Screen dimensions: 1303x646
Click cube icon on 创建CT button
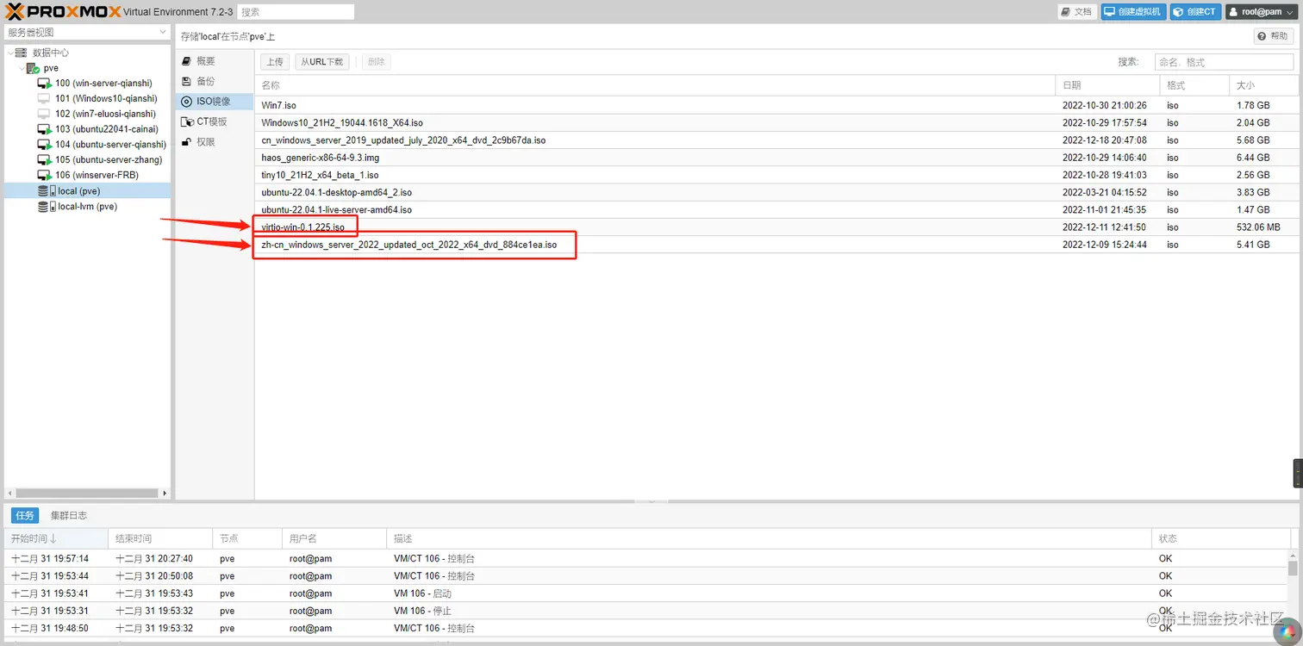point(1178,12)
